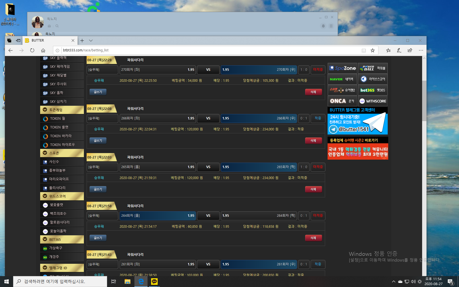Click 삭제 button for 270회차 bet

[x=313, y=92]
